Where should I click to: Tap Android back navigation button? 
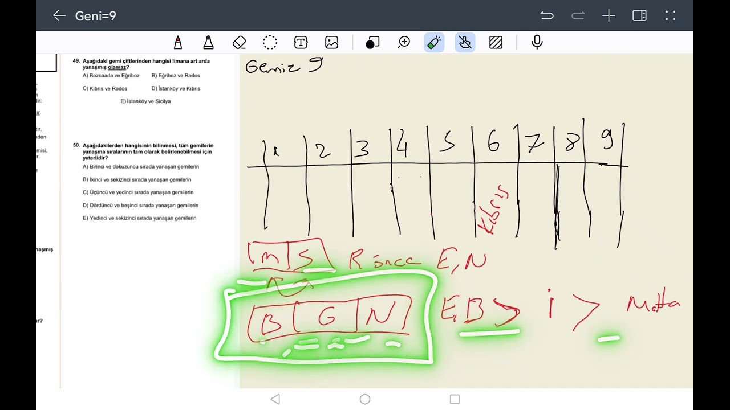pos(275,399)
